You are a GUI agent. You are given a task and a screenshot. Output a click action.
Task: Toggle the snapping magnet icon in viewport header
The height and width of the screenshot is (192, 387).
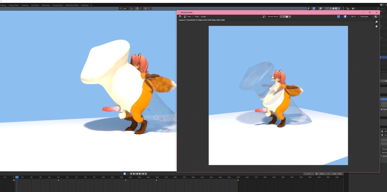click(x=137, y=8)
